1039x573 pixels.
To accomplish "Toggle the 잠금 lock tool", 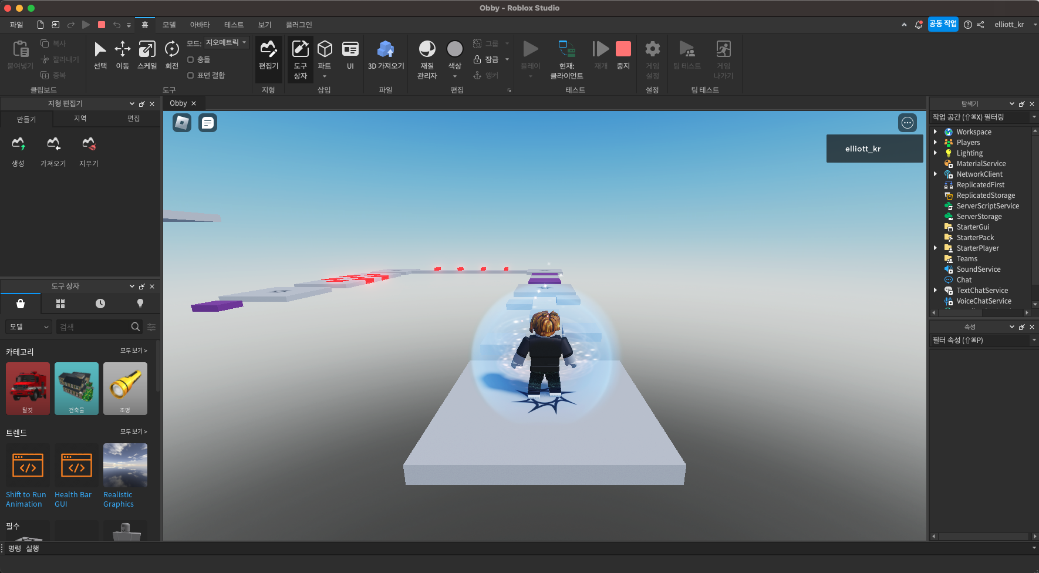I will tap(486, 59).
